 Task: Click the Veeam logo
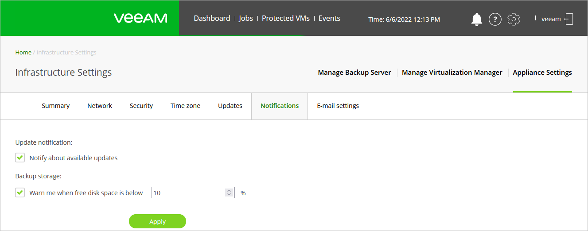tap(140, 18)
